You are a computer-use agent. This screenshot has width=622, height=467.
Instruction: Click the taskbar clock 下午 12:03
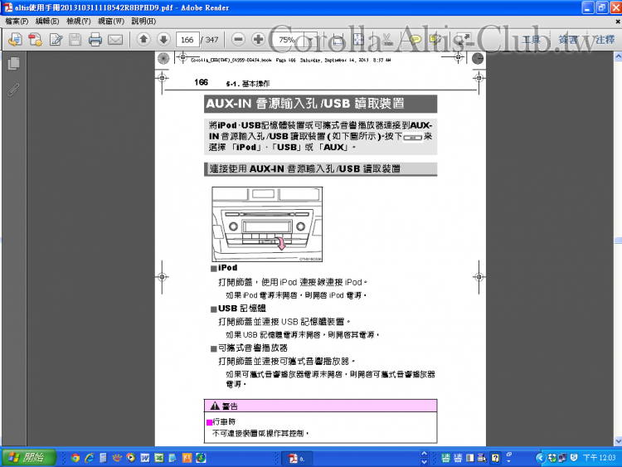click(x=599, y=458)
